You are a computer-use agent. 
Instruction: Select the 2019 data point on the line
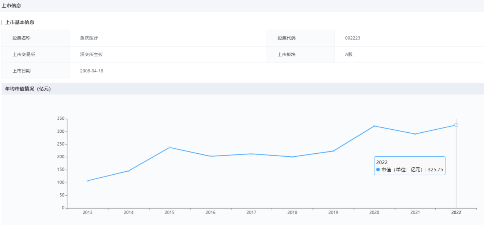pyautogui.click(x=333, y=151)
